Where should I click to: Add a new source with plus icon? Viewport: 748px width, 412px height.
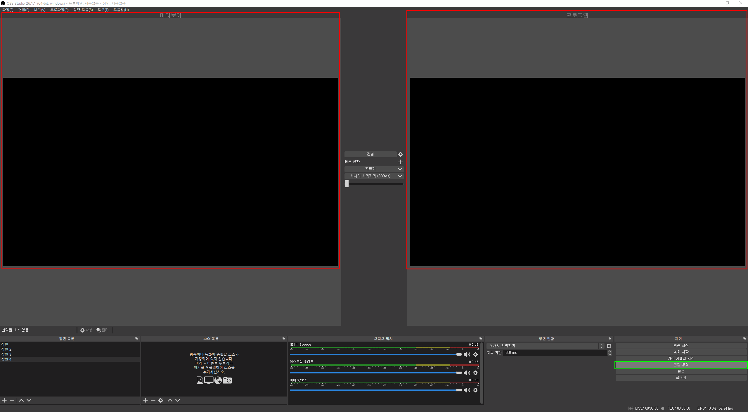(146, 400)
